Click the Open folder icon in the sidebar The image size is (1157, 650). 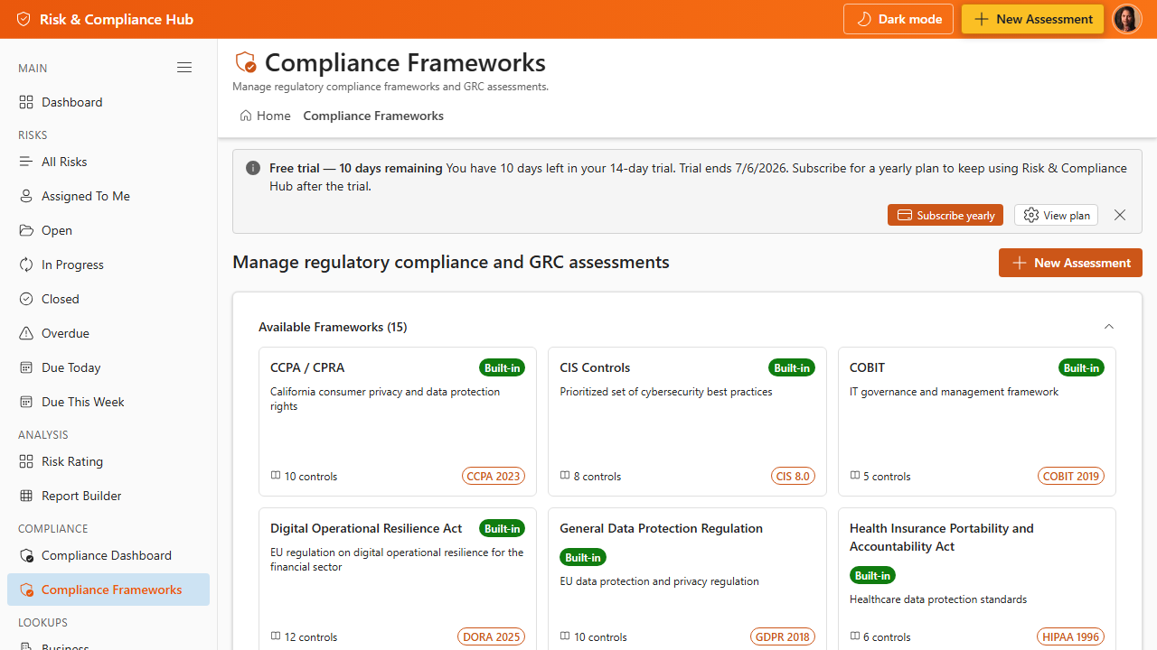[x=26, y=230]
